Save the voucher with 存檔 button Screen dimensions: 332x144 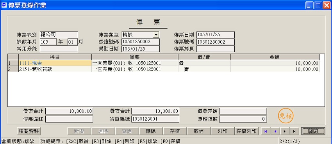[175, 131]
